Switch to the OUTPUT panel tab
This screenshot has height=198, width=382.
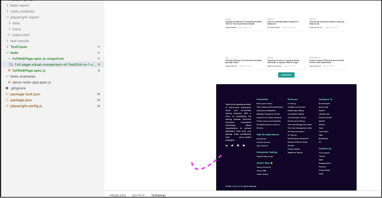138,196
